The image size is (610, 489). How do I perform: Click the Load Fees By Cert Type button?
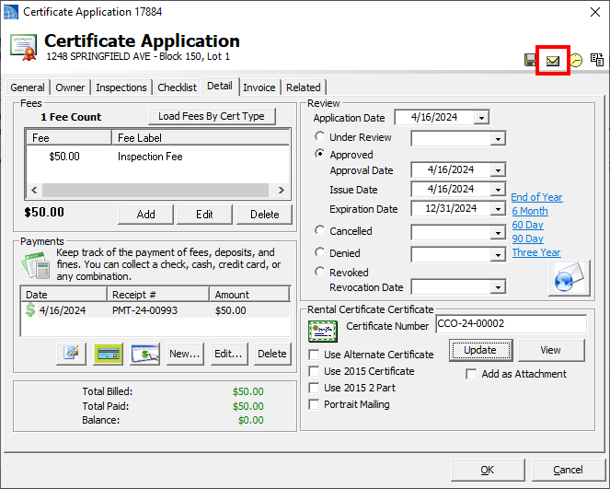pos(212,116)
